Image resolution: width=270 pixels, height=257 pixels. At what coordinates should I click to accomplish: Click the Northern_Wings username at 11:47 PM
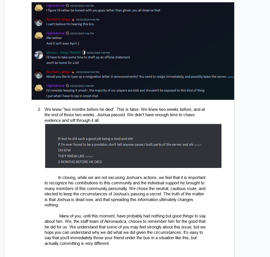tap(58, 72)
